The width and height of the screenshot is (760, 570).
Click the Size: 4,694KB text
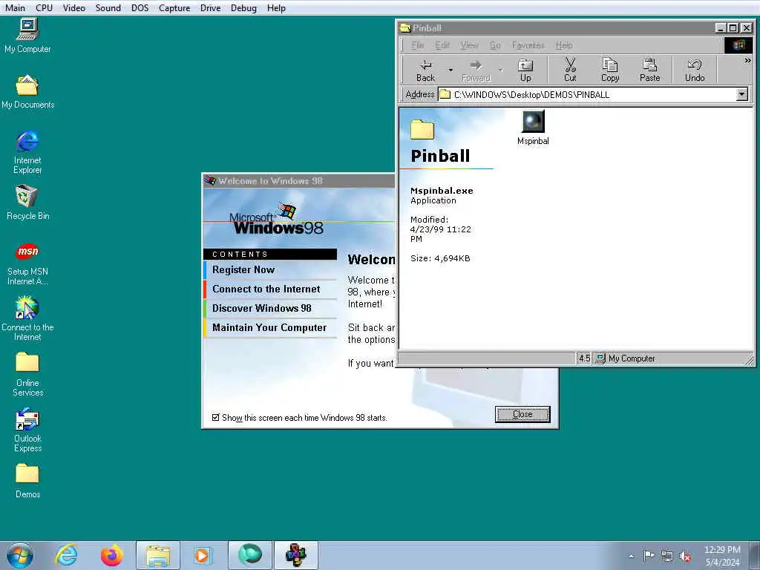(x=440, y=258)
